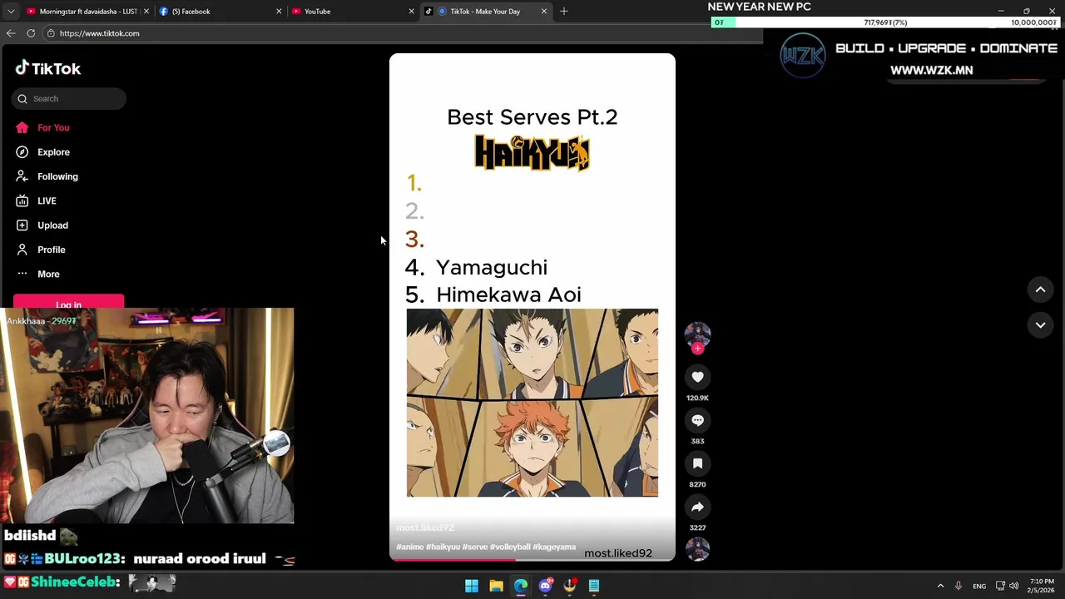Open the For You feed
1065x599 pixels.
53,128
